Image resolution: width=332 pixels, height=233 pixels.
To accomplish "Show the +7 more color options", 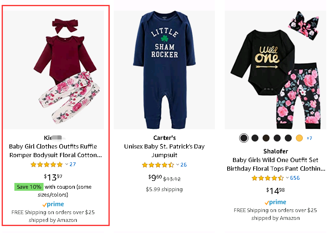I will coord(309,138).
